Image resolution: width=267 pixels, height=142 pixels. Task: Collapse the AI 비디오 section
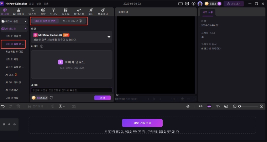26,29
